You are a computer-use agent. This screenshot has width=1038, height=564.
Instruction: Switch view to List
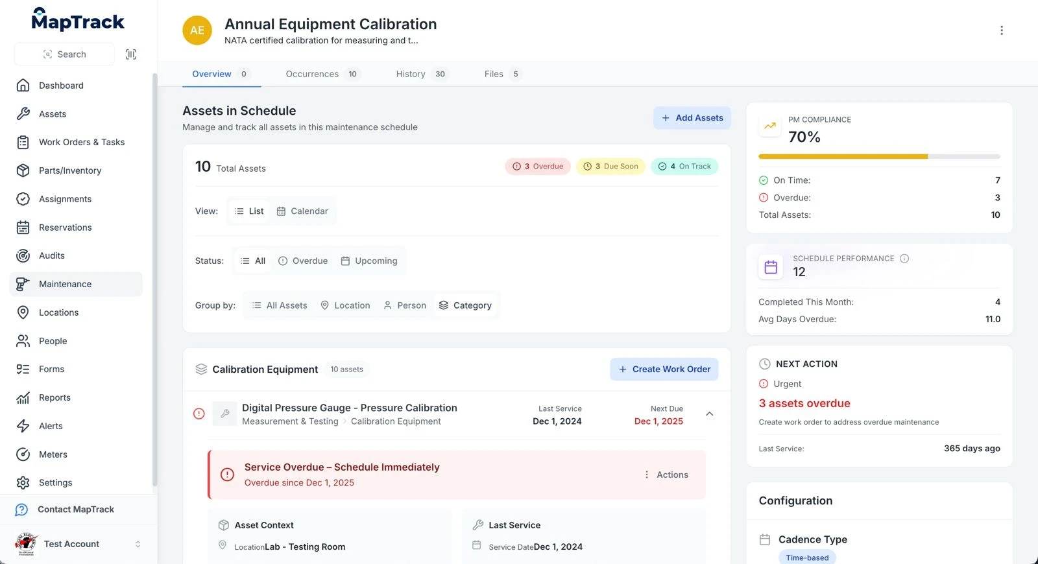point(249,211)
